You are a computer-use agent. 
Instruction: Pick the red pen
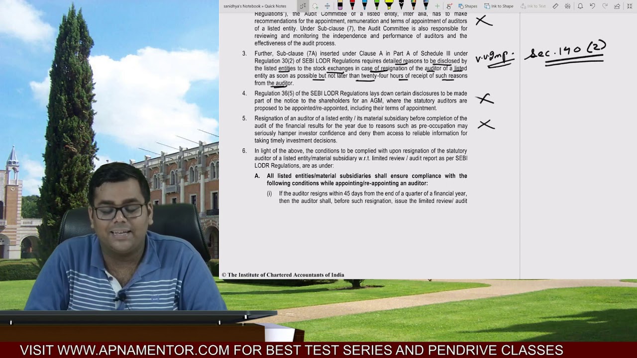352,5
